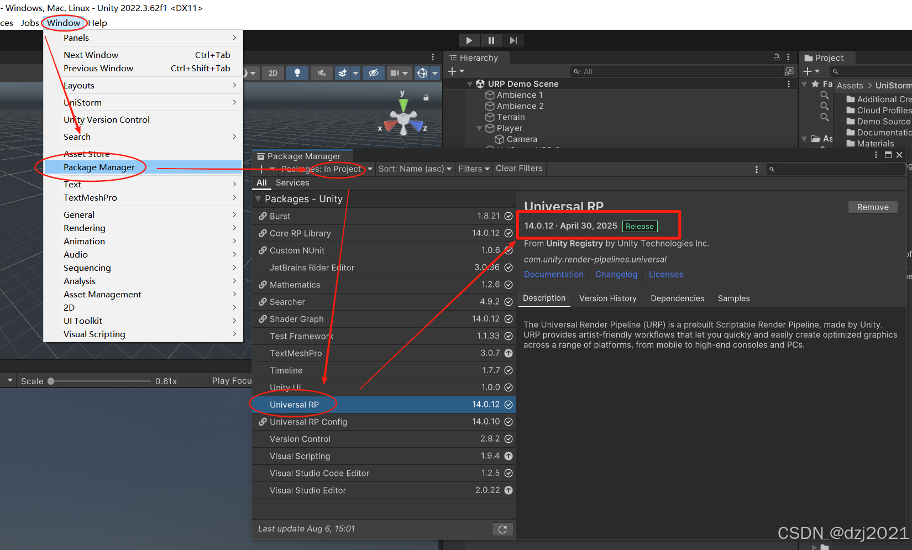Screen dimensions: 912x550
Task: Select Terrain object in Hierarchy
Action: click(511, 117)
